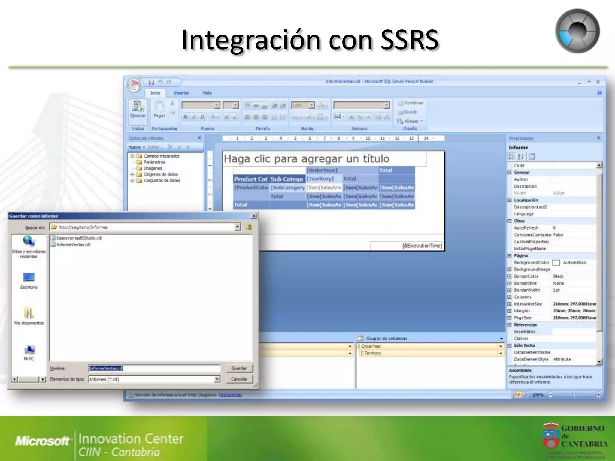
Task: Toggle Italic in the Fuente group
Action: coord(194,117)
